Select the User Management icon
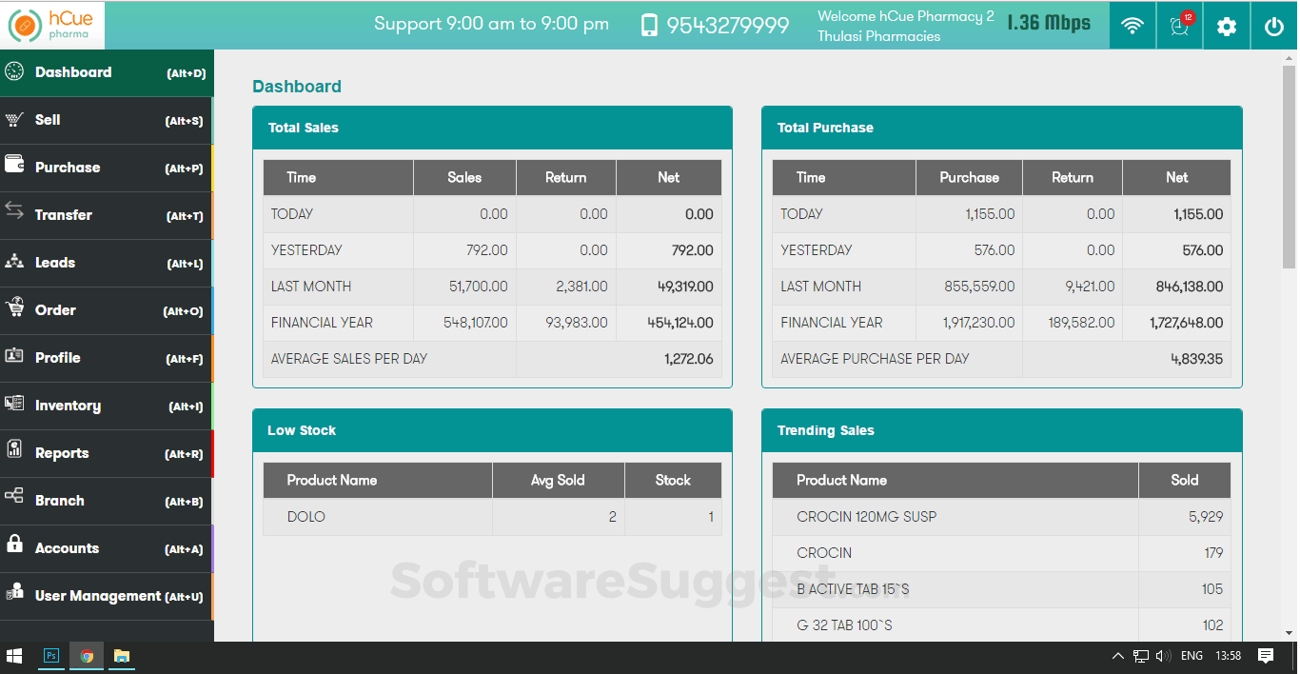1300x674 pixels. 13,596
